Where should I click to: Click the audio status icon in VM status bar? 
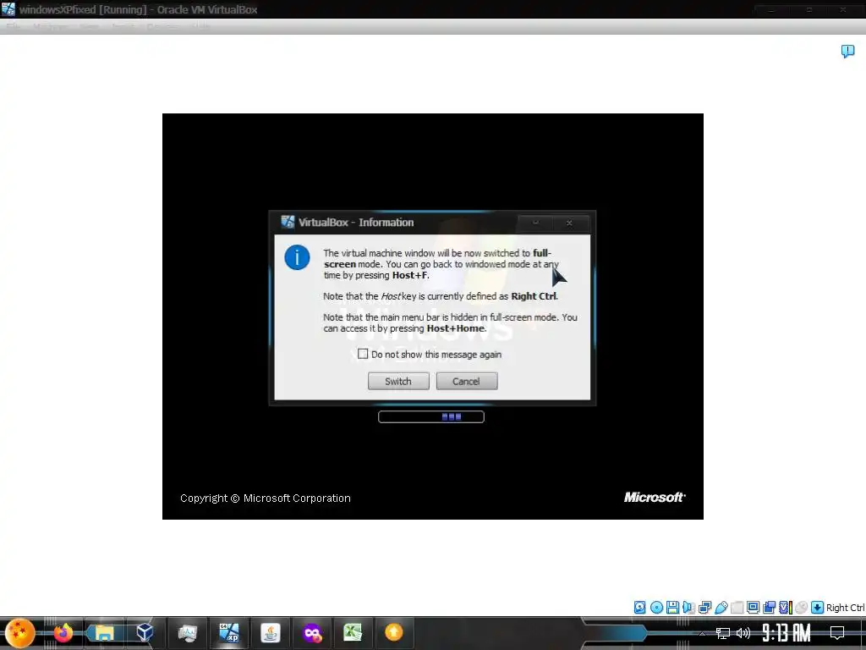coord(688,608)
